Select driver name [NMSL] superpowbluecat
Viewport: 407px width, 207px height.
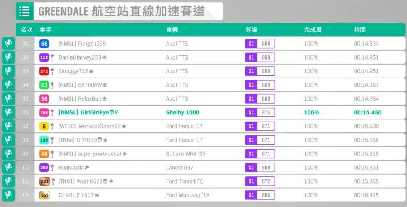click(90, 154)
